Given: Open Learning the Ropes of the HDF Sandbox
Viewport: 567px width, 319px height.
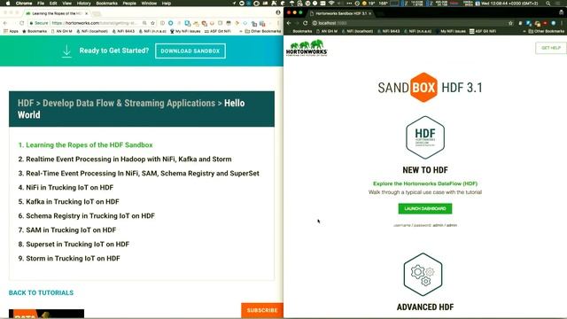Looking at the screenshot, I should (89, 145).
